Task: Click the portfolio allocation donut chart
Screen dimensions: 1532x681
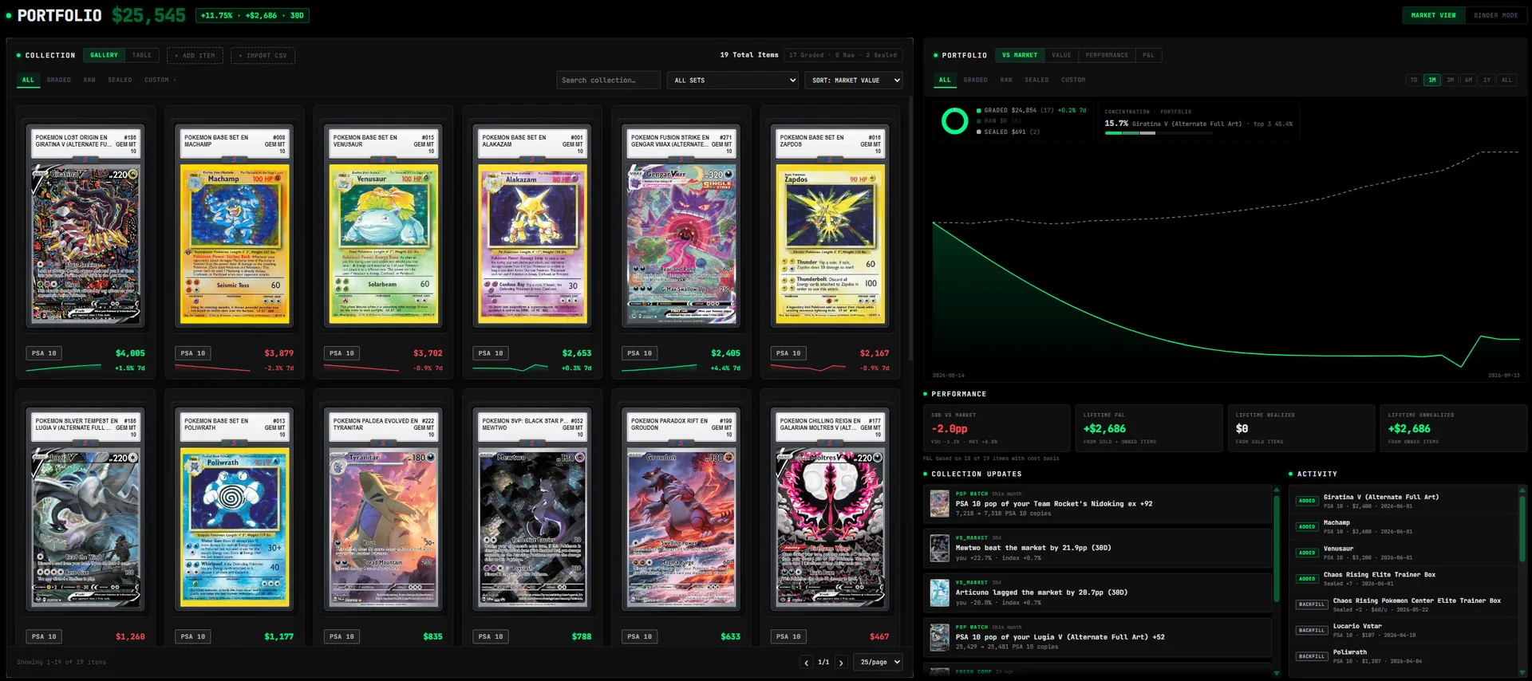Action: pos(954,120)
